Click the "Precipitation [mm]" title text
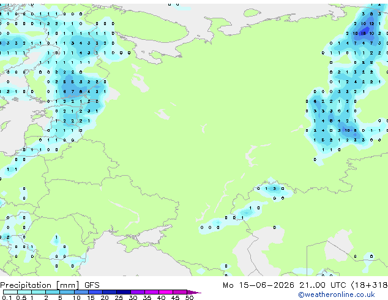The height and width of the screenshot is (300, 388). (40, 285)
